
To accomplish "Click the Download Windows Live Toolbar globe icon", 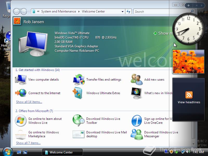I will coord(79,120).
